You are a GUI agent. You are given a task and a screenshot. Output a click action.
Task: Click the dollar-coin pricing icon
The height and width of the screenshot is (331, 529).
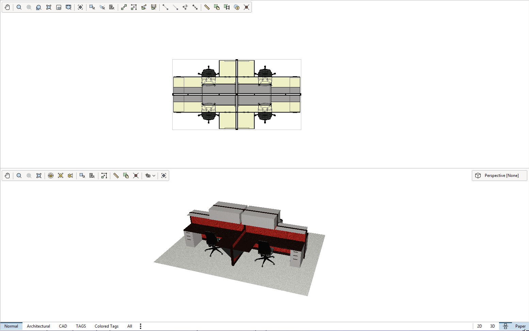click(x=237, y=7)
